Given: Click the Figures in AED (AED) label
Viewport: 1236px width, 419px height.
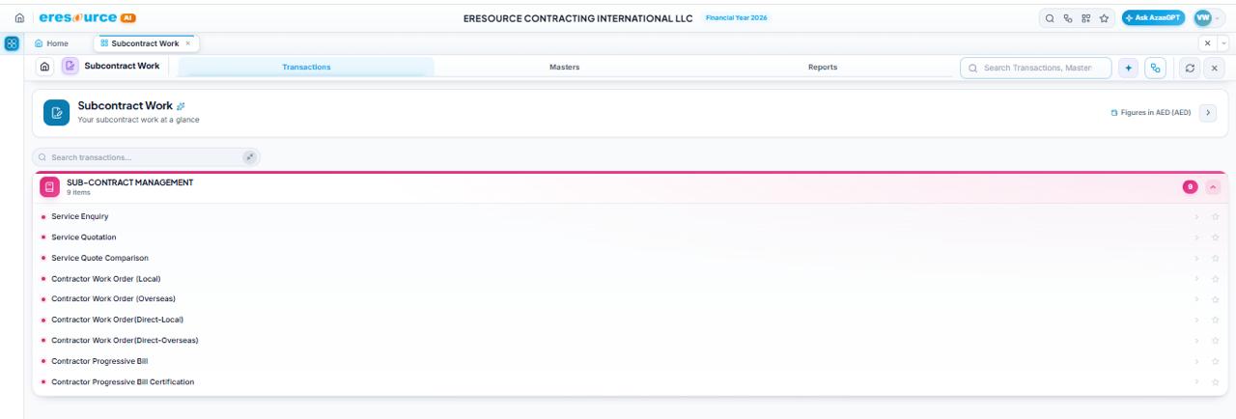Looking at the screenshot, I should pos(1152,113).
